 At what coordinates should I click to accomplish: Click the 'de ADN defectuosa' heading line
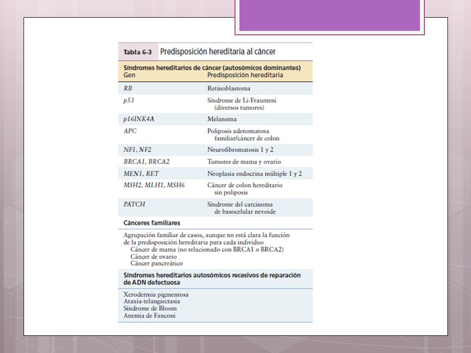pos(152,282)
